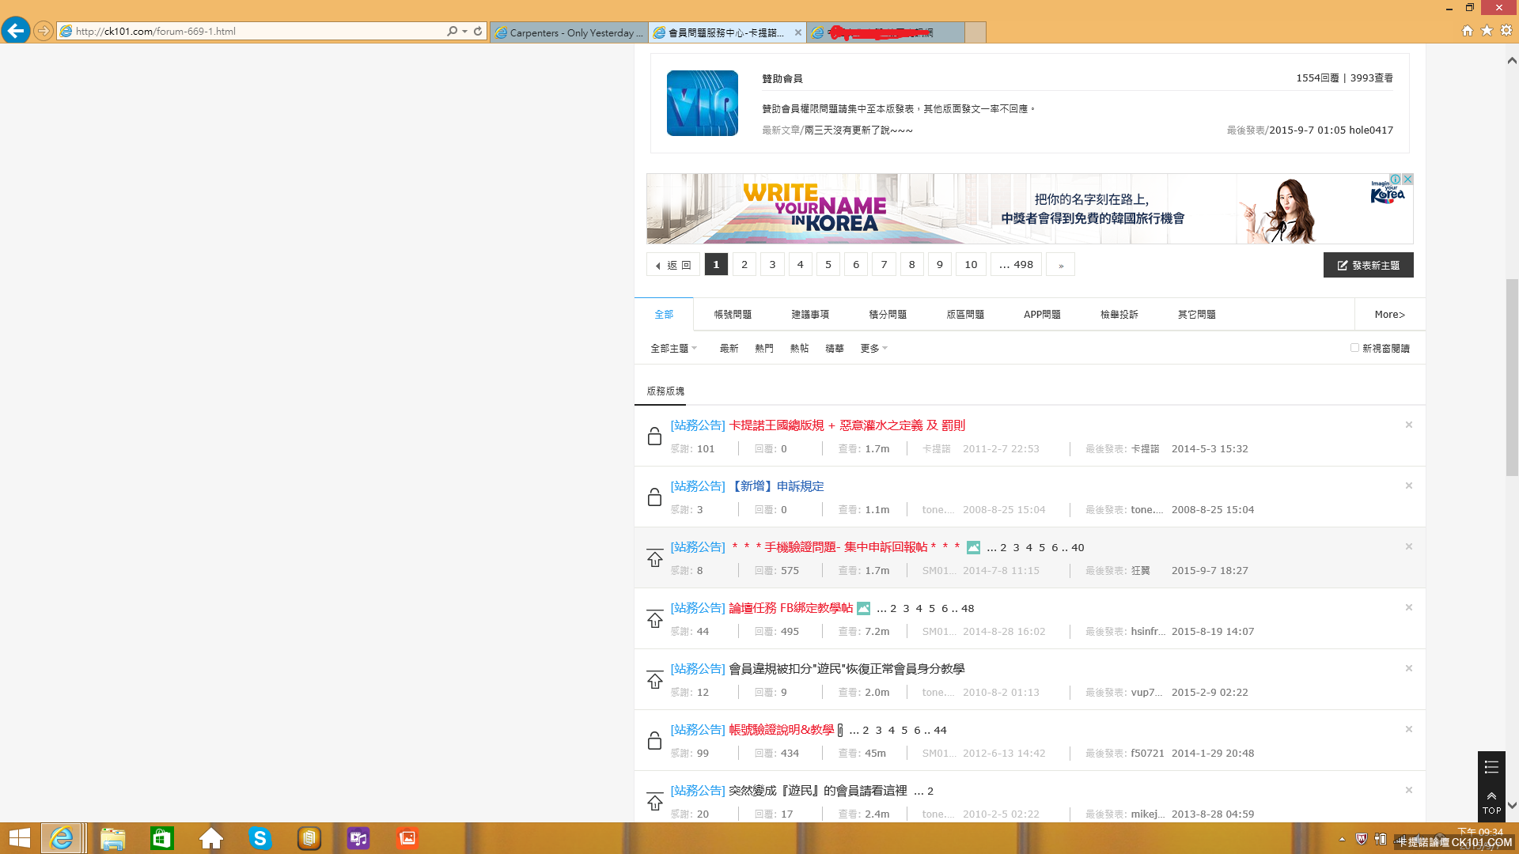The width and height of the screenshot is (1519, 854).
Task: Click lock icon of 卡提諾王國總版規 thread
Action: click(654, 436)
